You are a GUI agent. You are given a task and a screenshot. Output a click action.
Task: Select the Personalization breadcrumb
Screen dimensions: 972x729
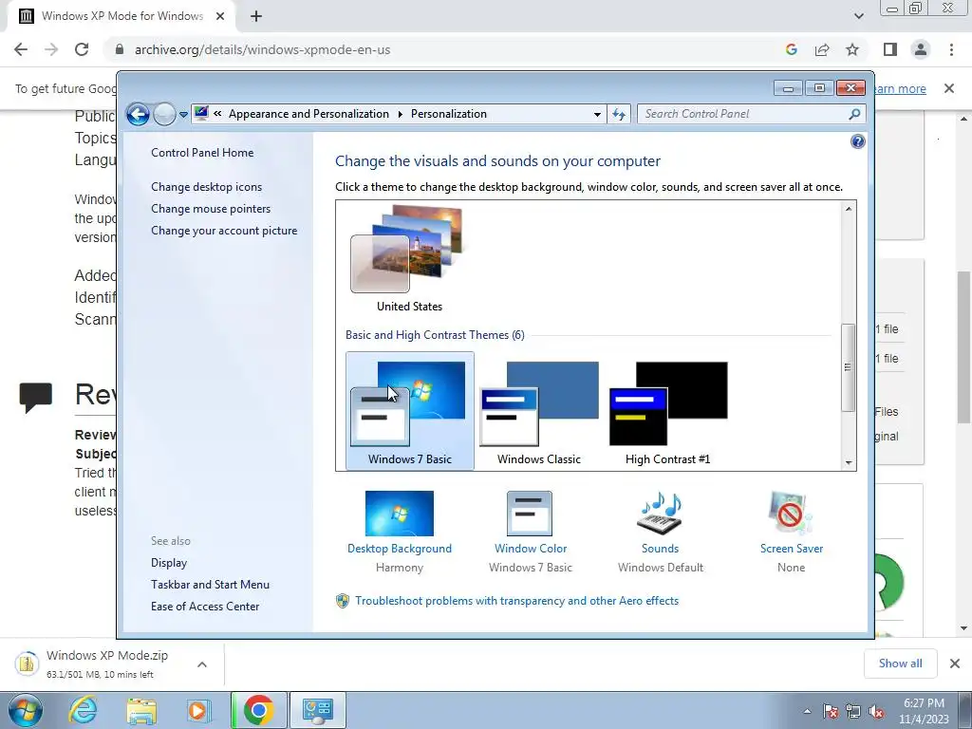[x=449, y=114]
